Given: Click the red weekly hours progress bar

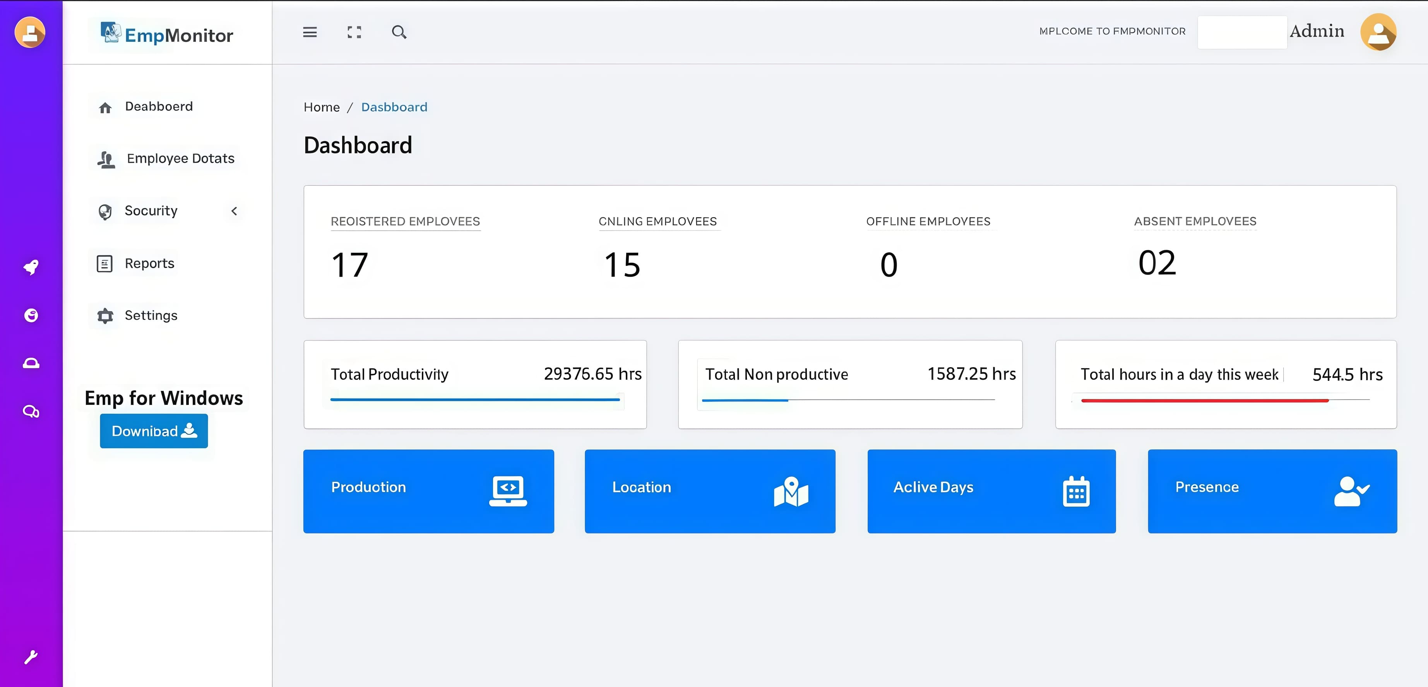Looking at the screenshot, I should pyautogui.click(x=1225, y=400).
